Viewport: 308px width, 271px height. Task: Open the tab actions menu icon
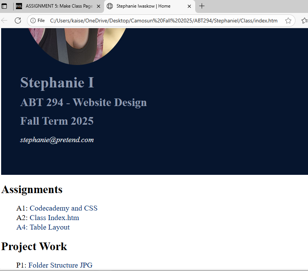(x=5, y=6)
